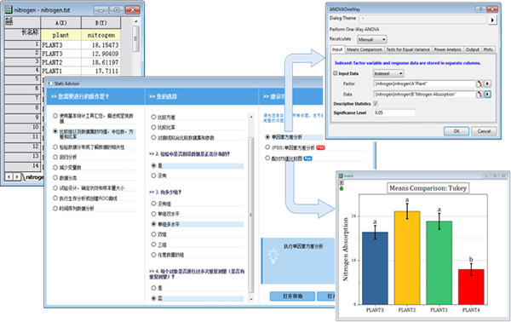Viewport: 511px width, 322px height.
Task: Click the Dialog Theme arrow button
Action: pos(492,20)
